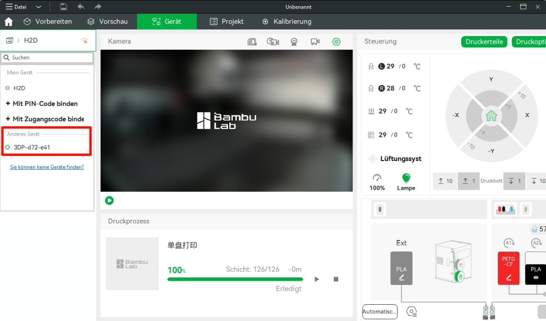Edit the red PETG-CF filament slot

[508, 268]
